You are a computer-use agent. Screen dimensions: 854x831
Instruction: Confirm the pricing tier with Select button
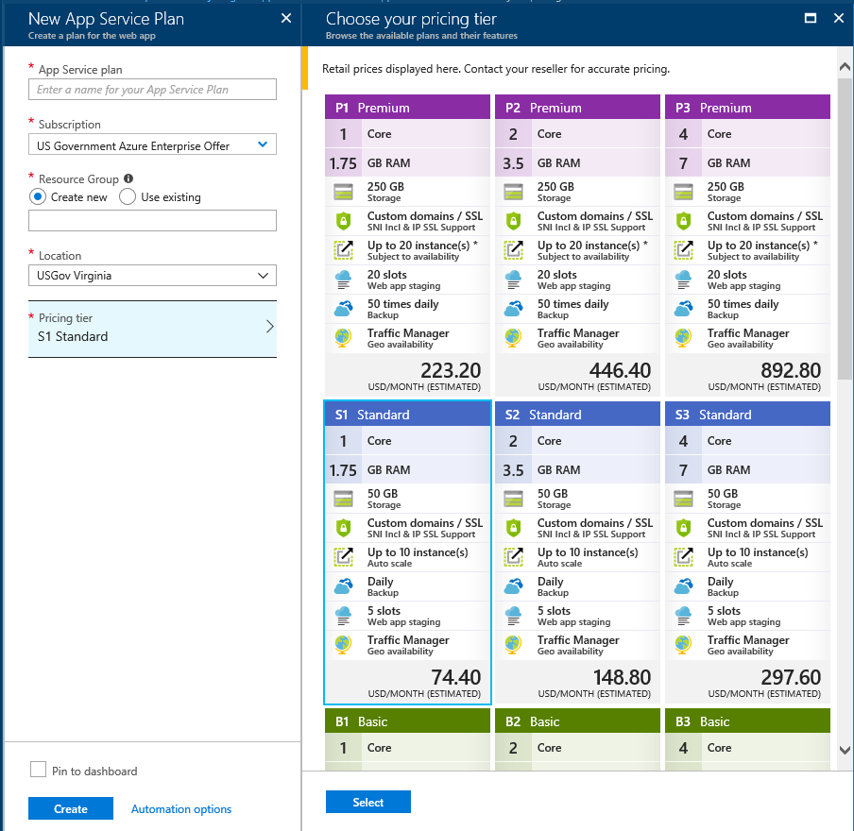coord(368,802)
